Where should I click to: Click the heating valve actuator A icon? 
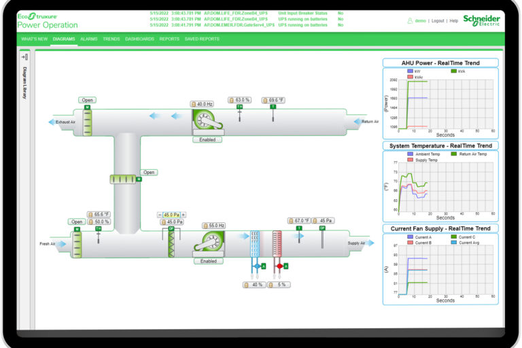(x=286, y=266)
